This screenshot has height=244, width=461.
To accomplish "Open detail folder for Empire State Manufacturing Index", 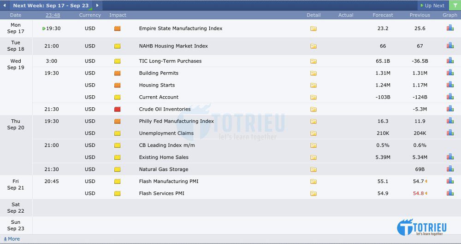I will (313, 29).
